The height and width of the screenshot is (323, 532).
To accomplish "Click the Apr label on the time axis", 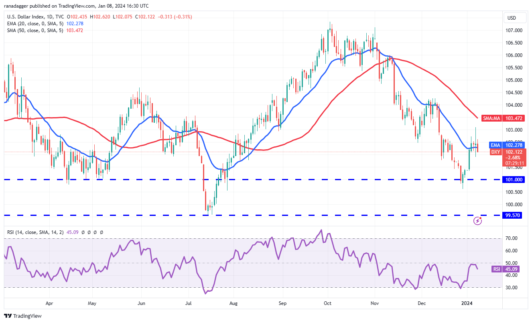I will click(x=49, y=304).
